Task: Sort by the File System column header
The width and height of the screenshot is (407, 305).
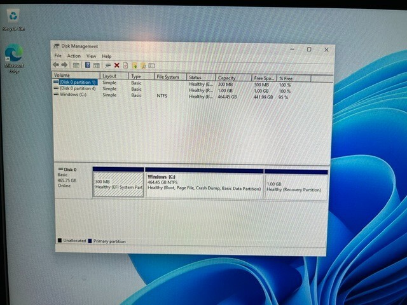Action: coord(170,77)
